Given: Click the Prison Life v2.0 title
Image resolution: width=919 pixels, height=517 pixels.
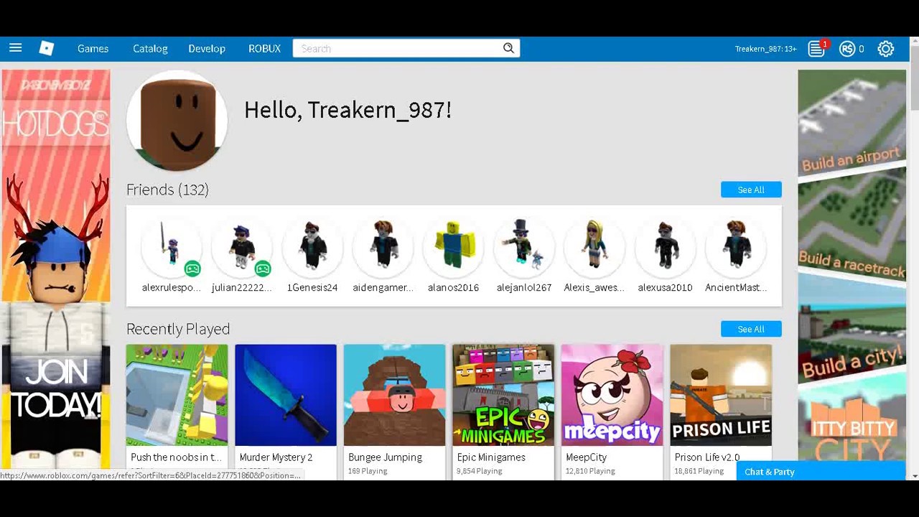Looking at the screenshot, I should click(x=707, y=457).
